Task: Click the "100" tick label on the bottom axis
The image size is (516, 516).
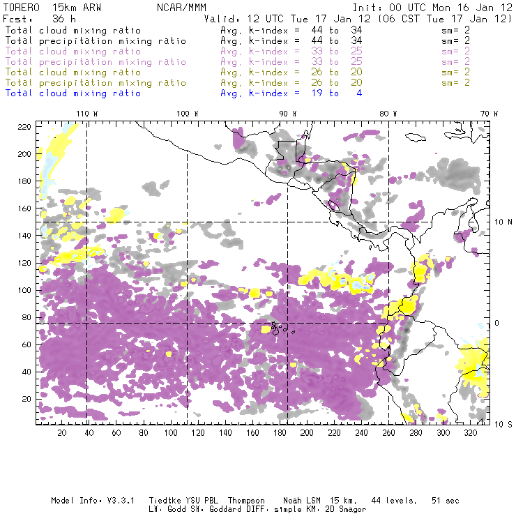Action: 171,433
